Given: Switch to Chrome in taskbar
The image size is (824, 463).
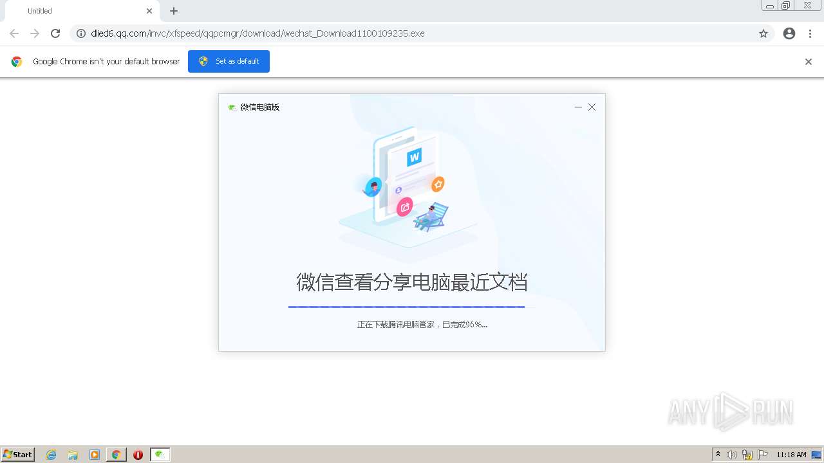Looking at the screenshot, I should pos(116,455).
